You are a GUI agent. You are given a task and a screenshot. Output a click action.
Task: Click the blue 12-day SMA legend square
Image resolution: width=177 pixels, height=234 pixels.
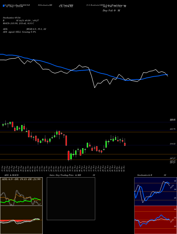pos(4,6)
